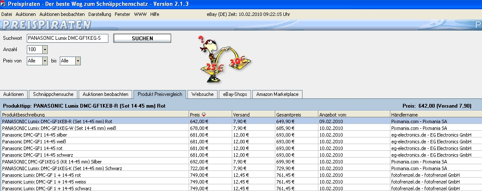The image size is (482, 191).
Task: Click the pirate mascot with scales image
Action: pos(226,59)
